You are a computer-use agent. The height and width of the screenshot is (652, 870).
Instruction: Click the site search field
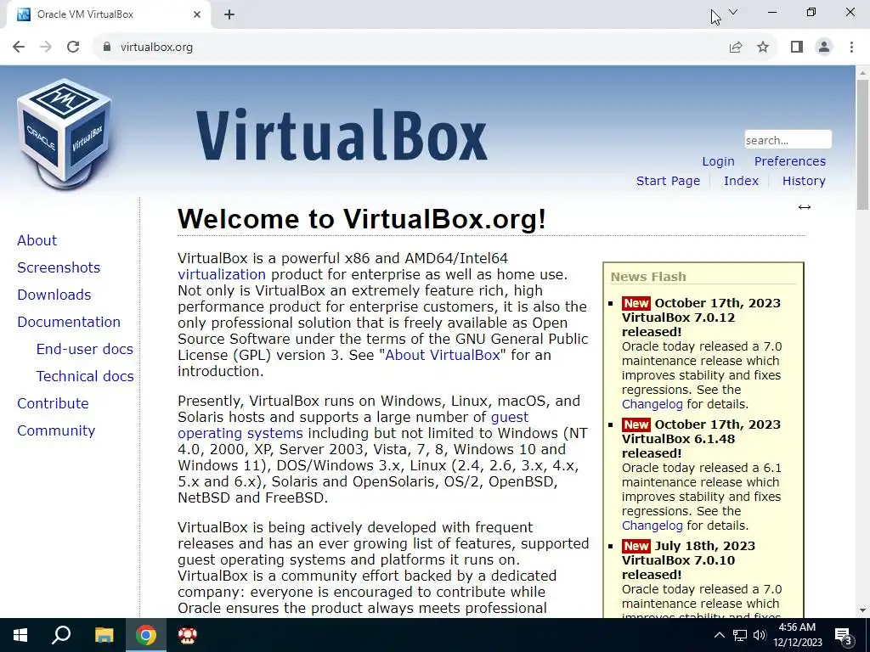[x=788, y=140]
